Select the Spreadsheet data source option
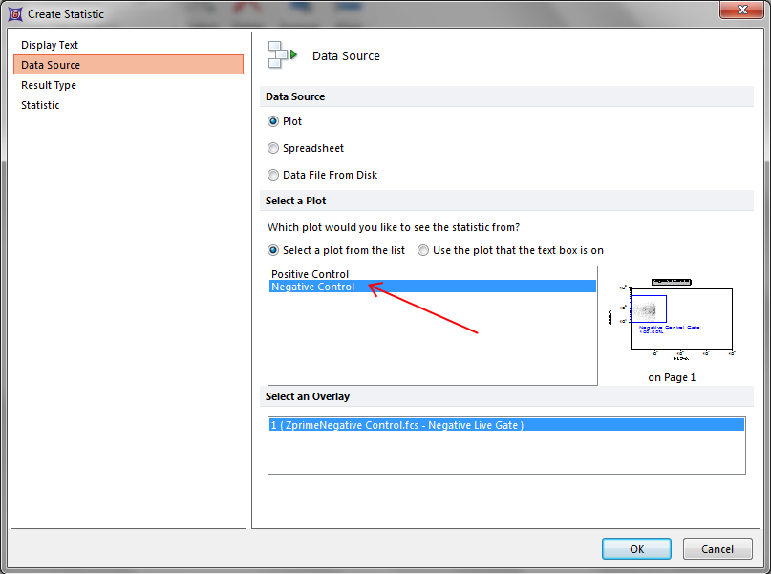The height and width of the screenshot is (574, 771). coord(274,148)
